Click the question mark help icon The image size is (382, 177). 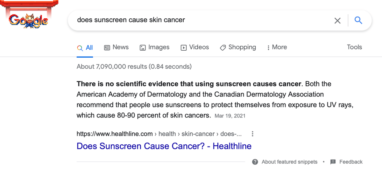click(x=255, y=162)
